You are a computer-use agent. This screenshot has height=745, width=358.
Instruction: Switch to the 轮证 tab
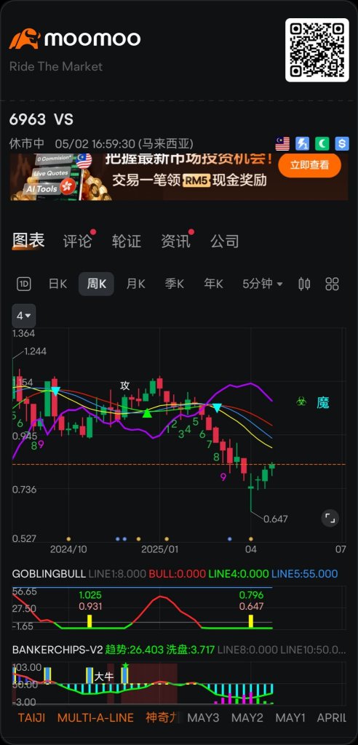pos(127,242)
